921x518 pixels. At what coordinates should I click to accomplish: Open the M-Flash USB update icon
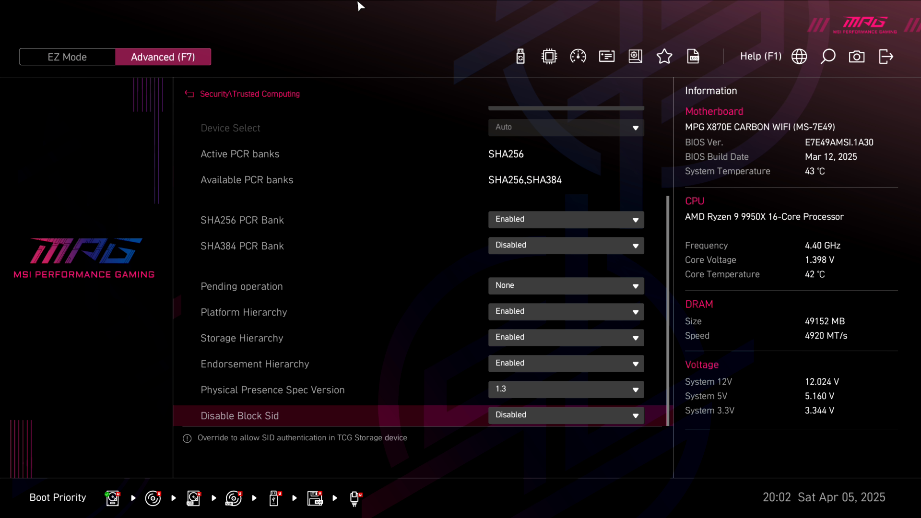[x=520, y=57]
